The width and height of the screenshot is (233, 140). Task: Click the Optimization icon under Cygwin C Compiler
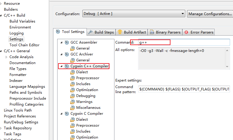click(x=72, y=137)
